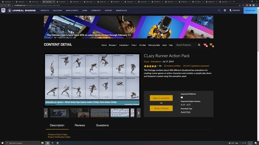
Task: Open the Animations category link
Action: (x=156, y=62)
